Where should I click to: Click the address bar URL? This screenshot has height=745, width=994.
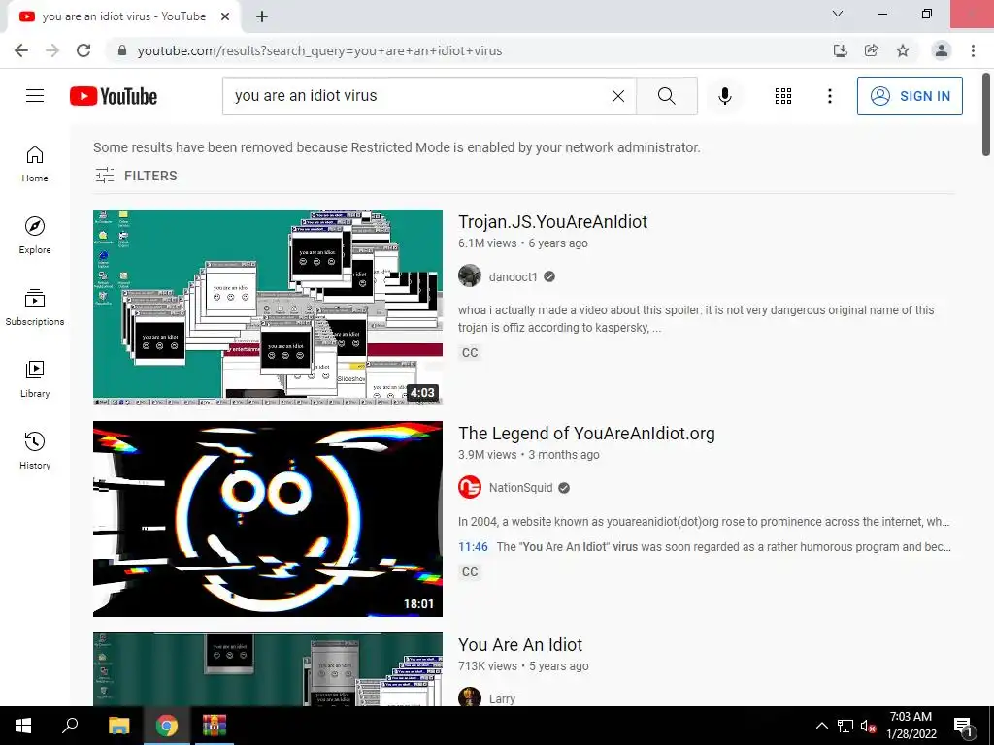tap(319, 50)
